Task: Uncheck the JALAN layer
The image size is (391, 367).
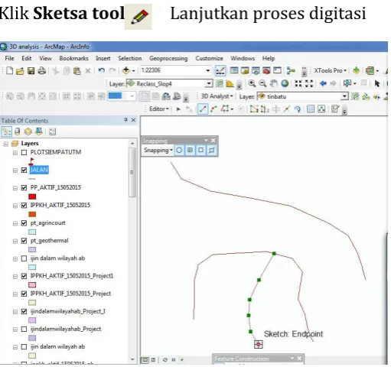Action: 24,170
